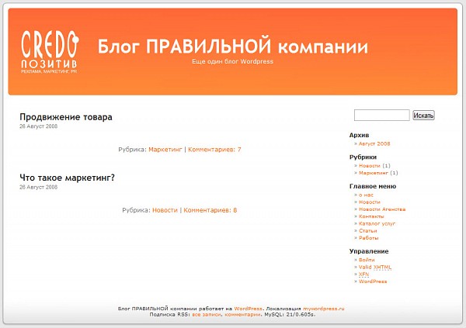466x328 pixels.
Task: Click the Credo Позитив logo
Action: point(49,52)
